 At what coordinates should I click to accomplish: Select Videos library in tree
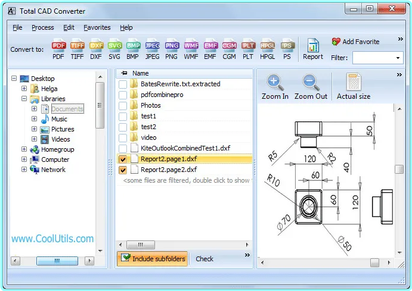click(61, 139)
